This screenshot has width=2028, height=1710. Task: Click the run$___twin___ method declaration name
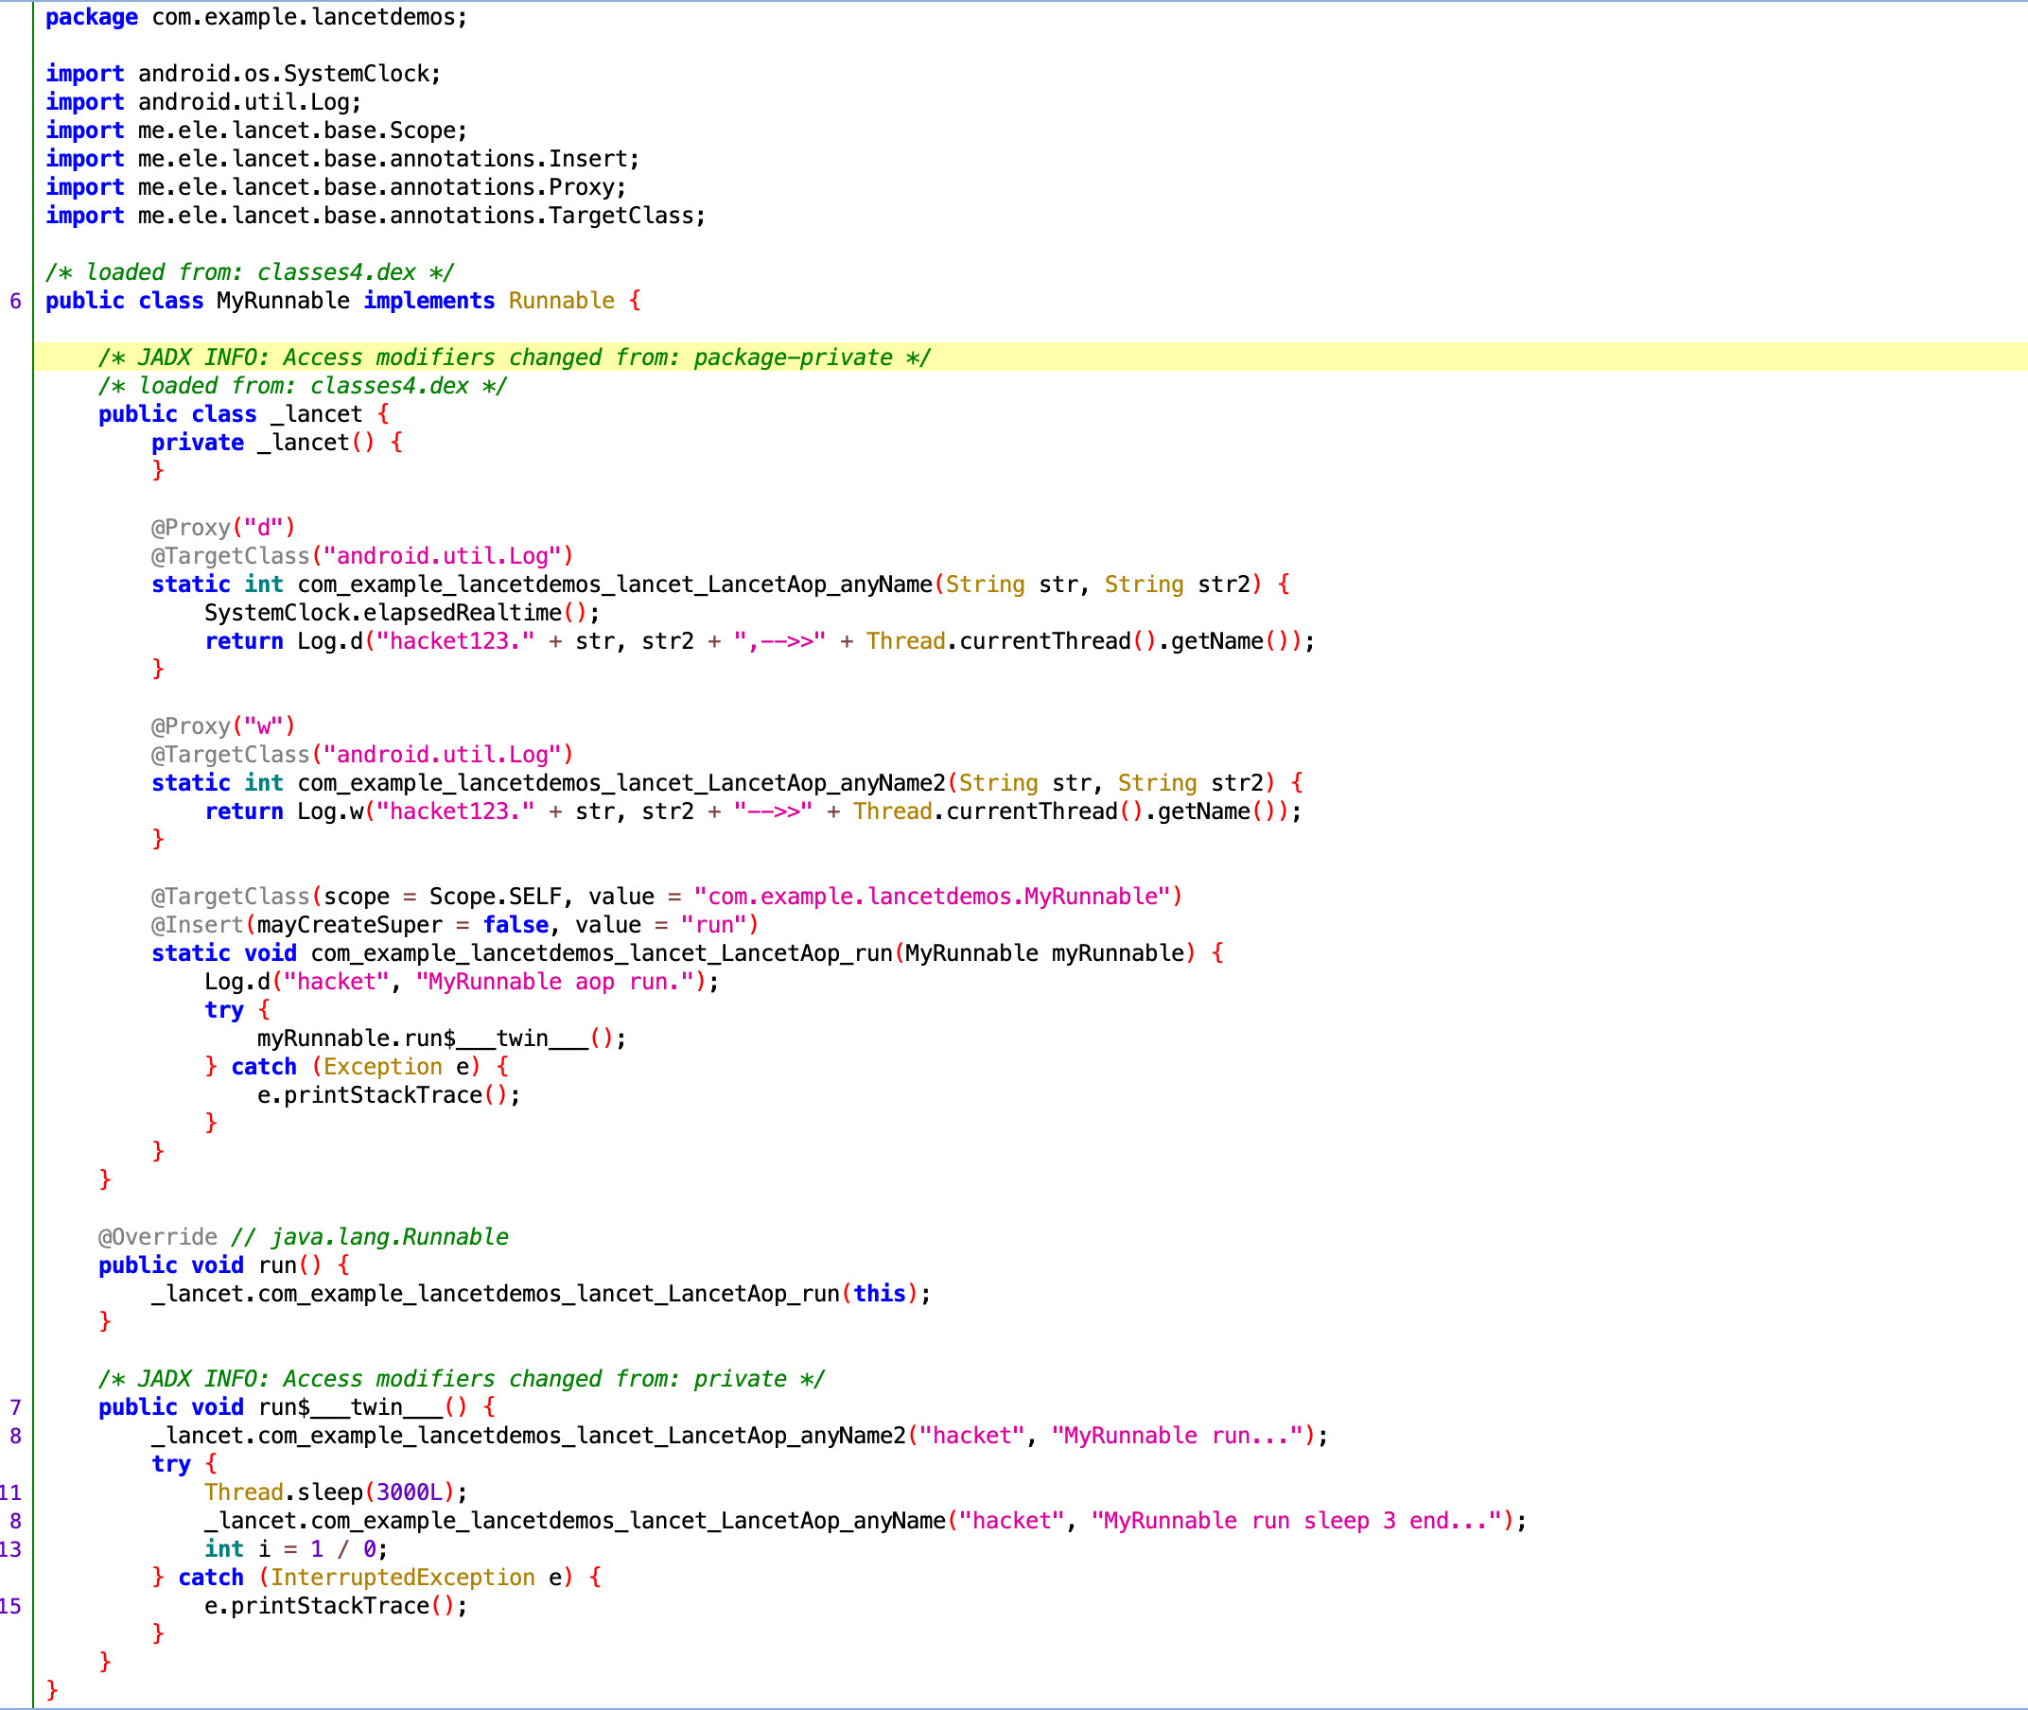click(x=349, y=1407)
